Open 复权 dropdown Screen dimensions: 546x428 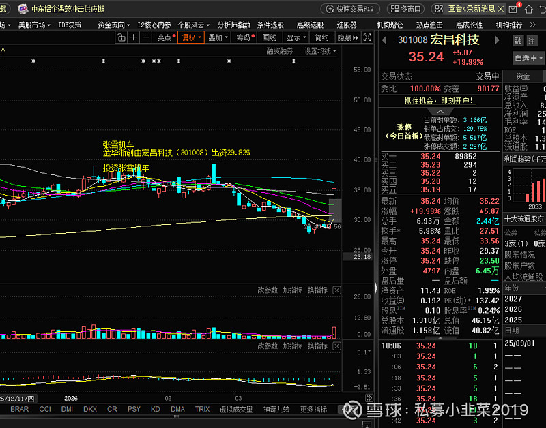point(191,37)
